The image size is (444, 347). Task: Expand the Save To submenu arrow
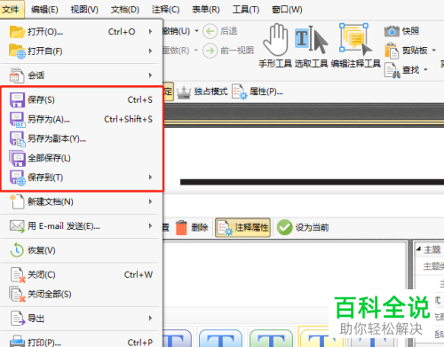150,177
